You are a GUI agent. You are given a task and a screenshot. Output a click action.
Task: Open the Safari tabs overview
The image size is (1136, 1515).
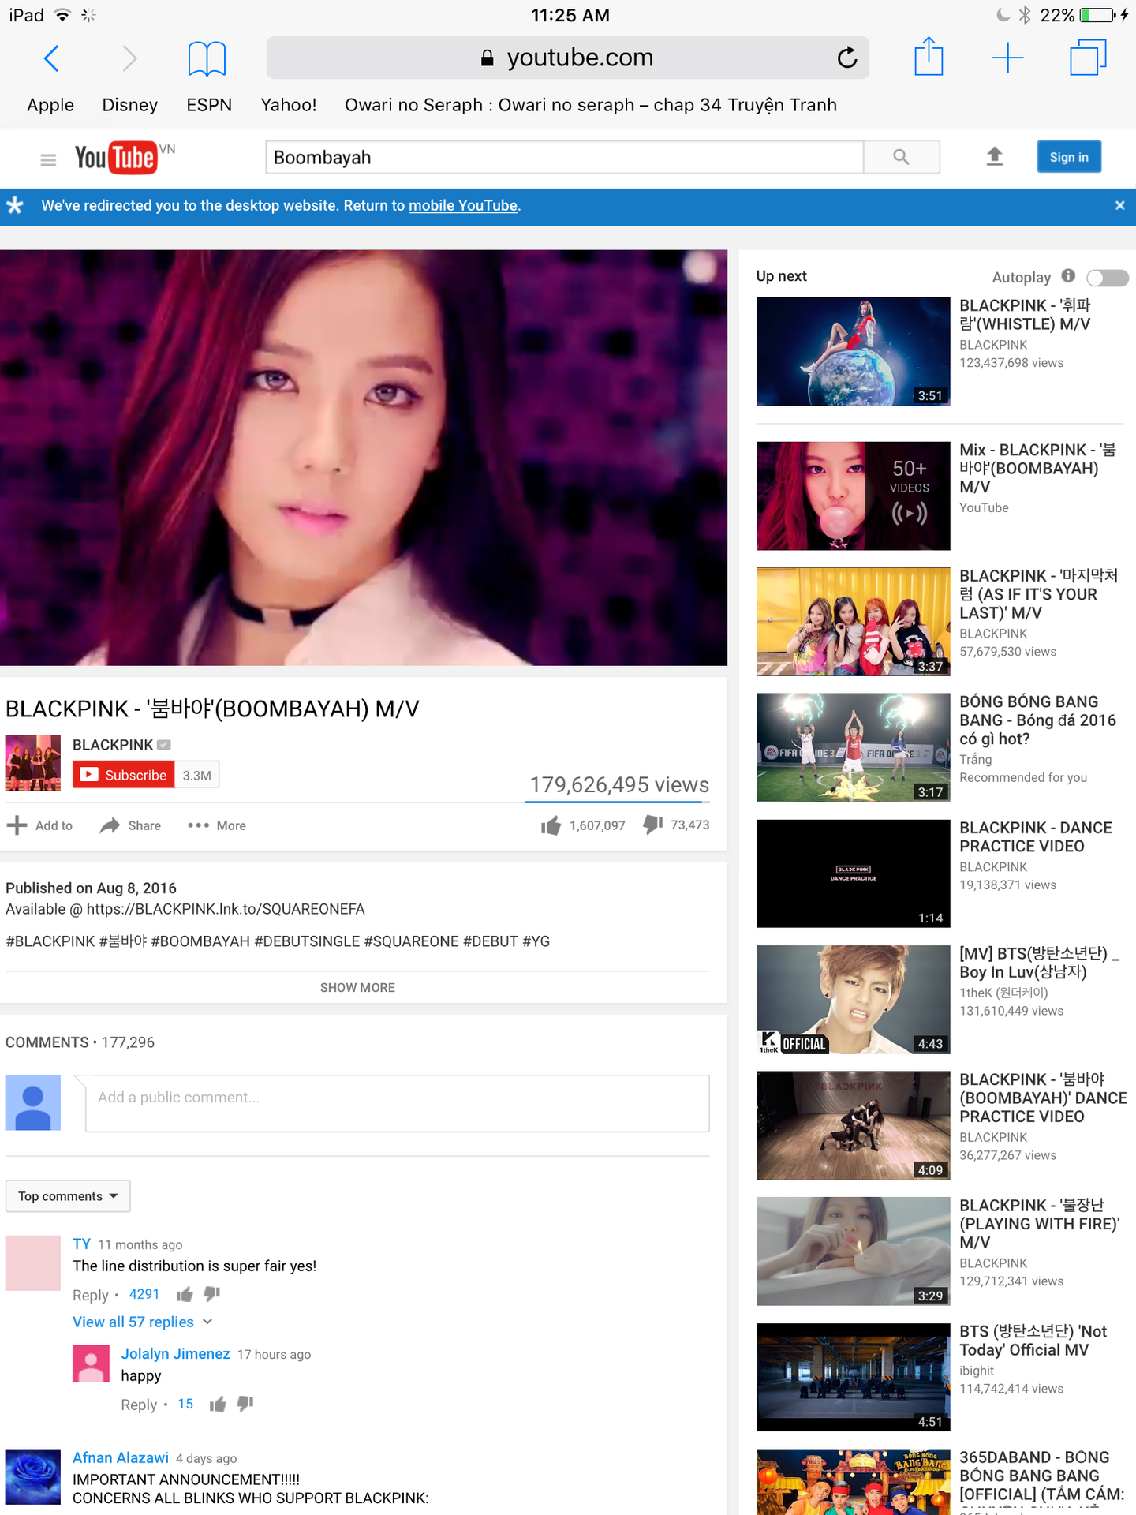(x=1087, y=58)
